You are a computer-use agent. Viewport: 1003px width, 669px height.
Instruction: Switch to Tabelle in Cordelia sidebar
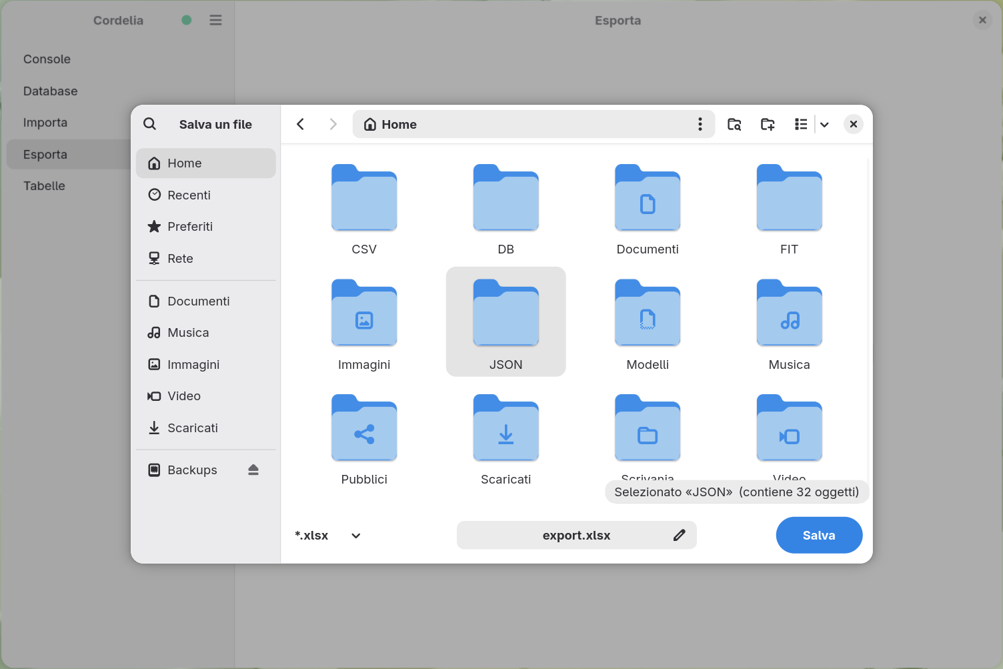[120, 186]
